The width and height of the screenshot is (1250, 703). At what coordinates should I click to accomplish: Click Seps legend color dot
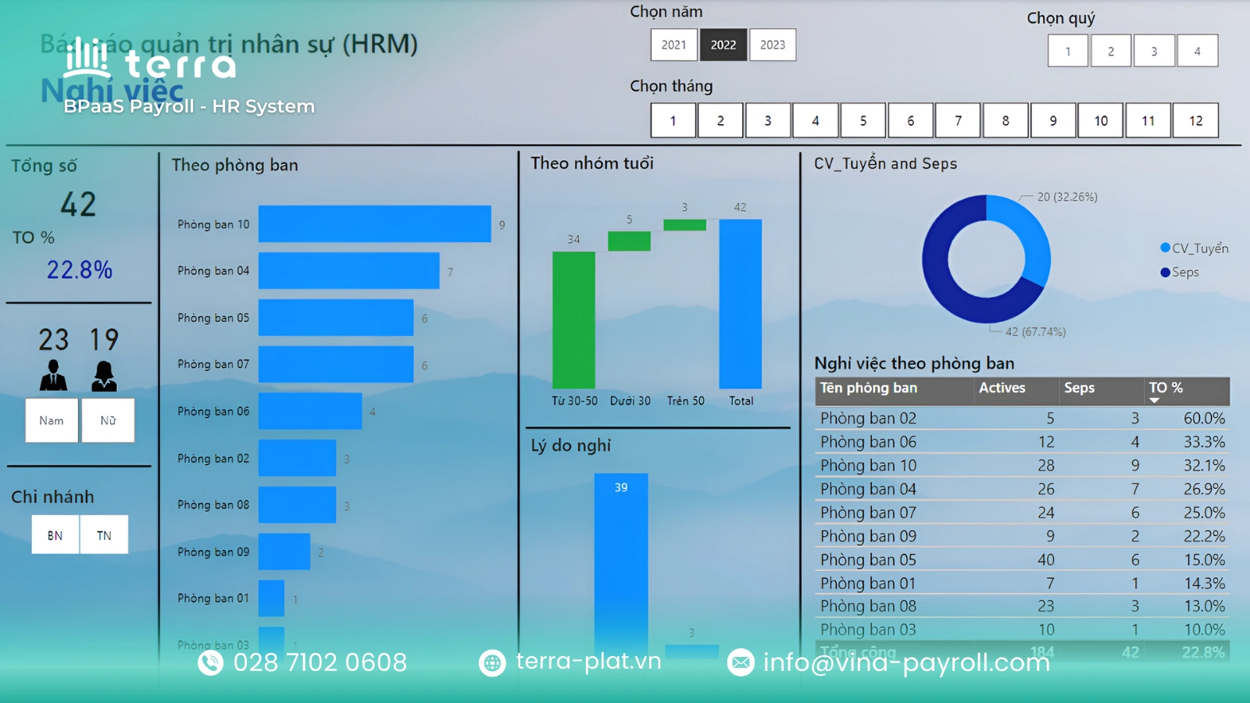(x=1166, y=272)
